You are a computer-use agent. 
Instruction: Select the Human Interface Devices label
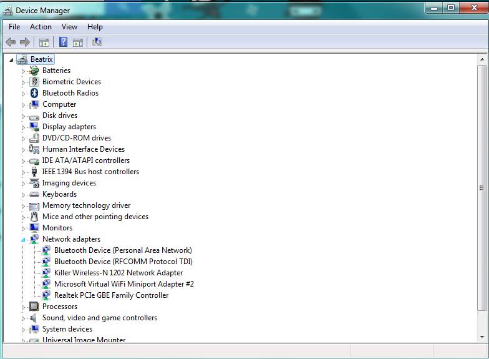click(x=84, y=149)
